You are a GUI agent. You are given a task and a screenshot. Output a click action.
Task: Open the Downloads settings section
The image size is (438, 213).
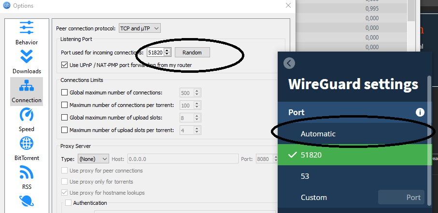click(27, 62)
